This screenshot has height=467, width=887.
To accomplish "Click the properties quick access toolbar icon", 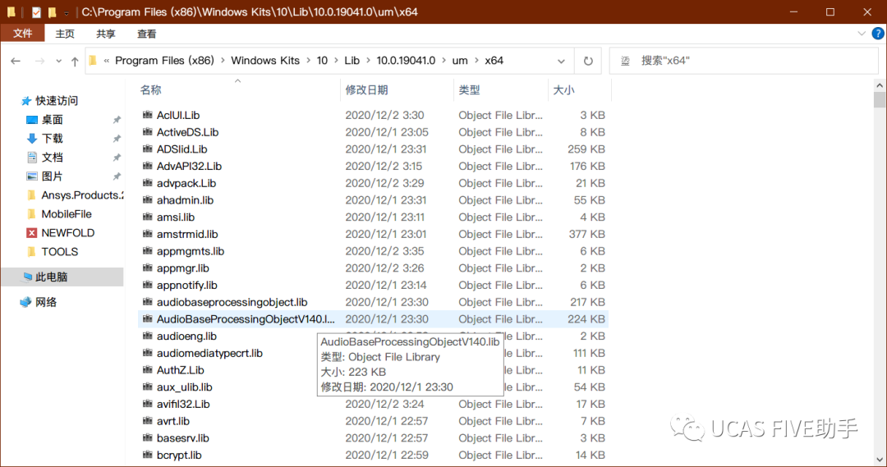I will (36, 11).
